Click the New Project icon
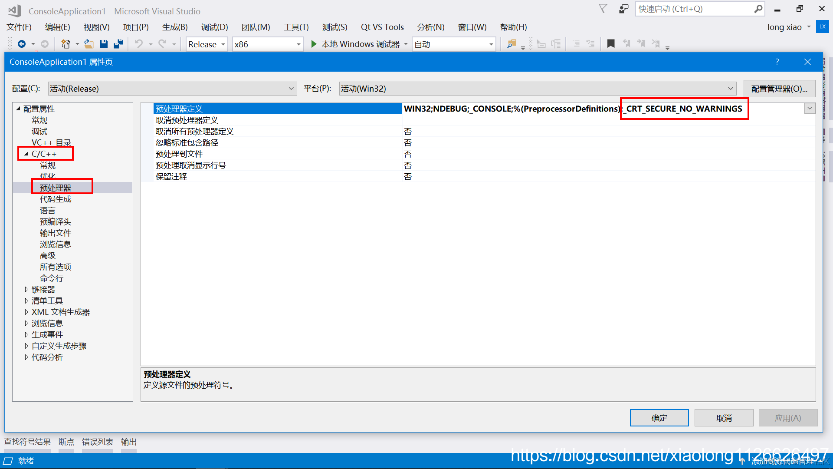The height and width of the screenshot is (469, 833). pyautogui.click(x=66, y=44)
